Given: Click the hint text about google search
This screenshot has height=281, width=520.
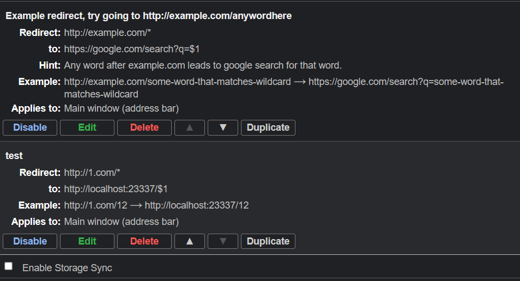Looking at the screenshot, I should pyautogui.click(x=203, y=65).
